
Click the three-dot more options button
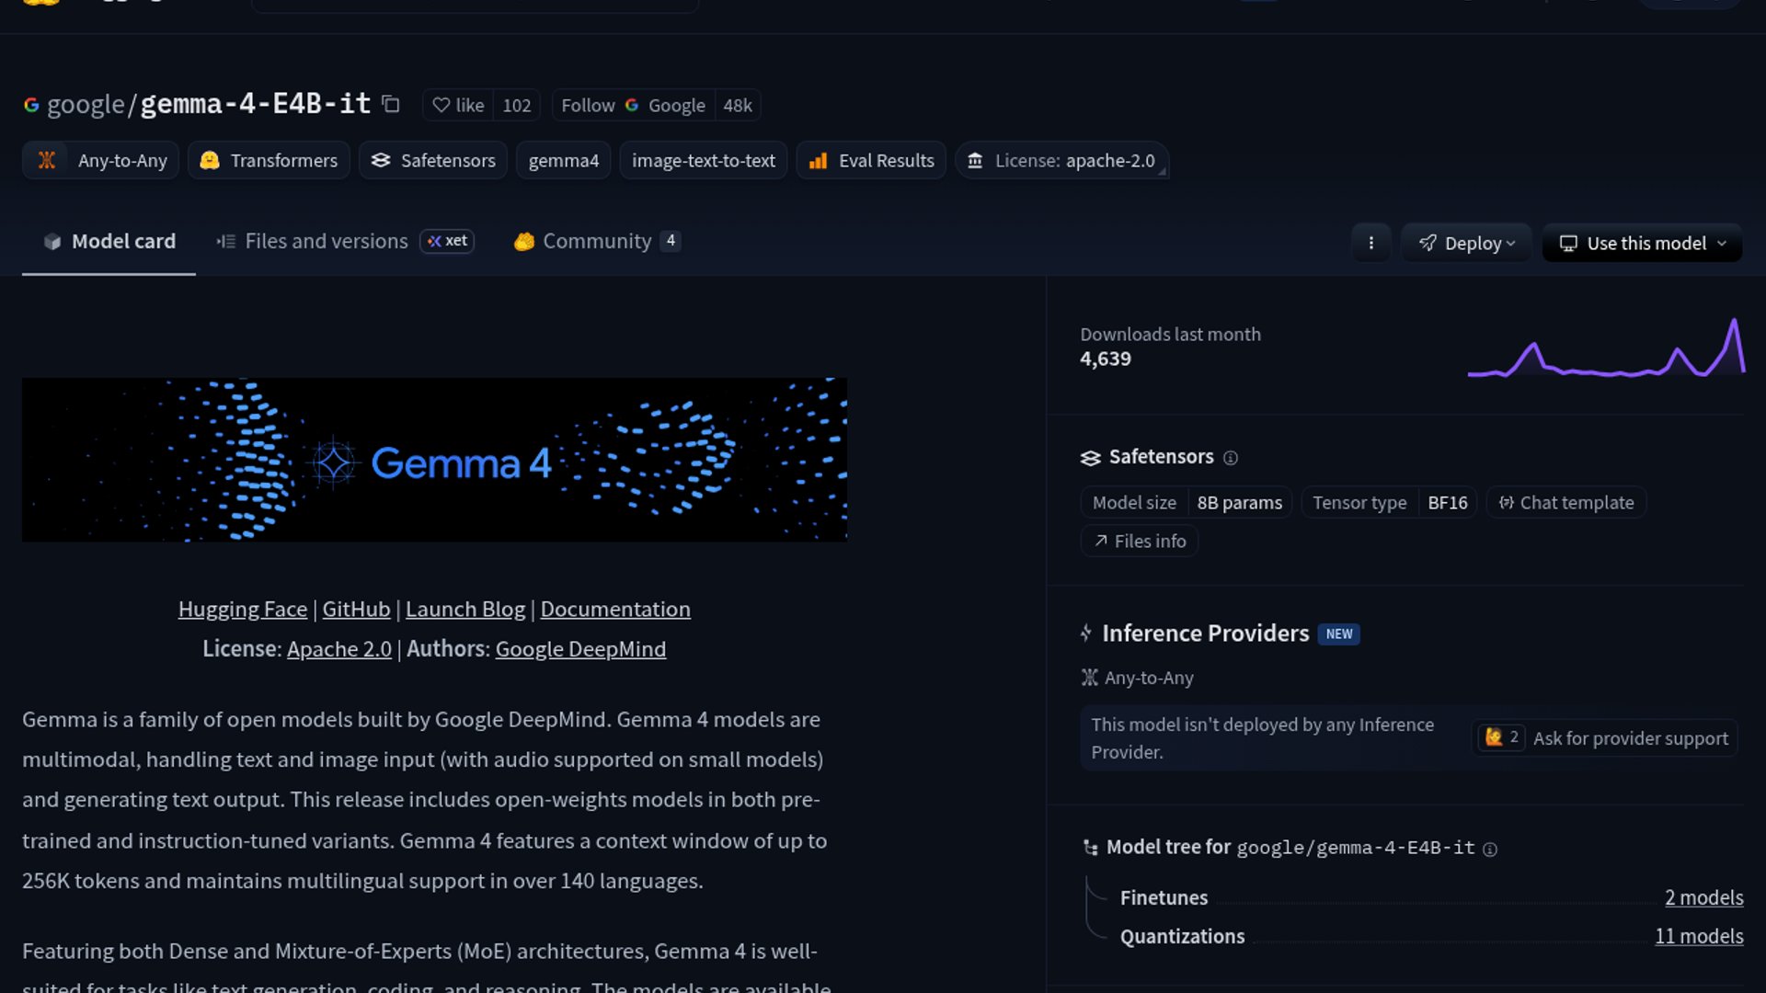click(1370, 243)
